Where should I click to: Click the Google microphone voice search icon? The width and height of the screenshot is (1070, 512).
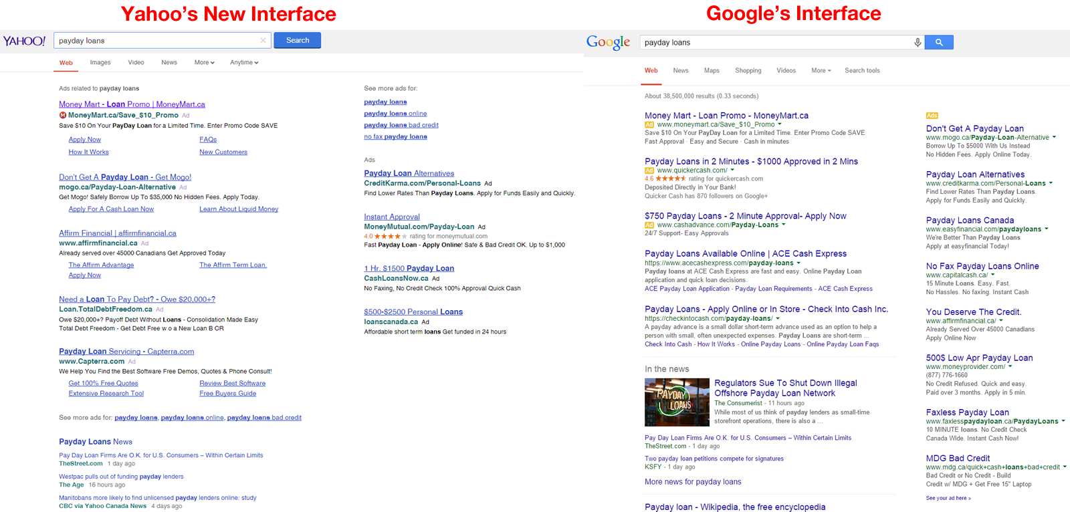(918, 43)
